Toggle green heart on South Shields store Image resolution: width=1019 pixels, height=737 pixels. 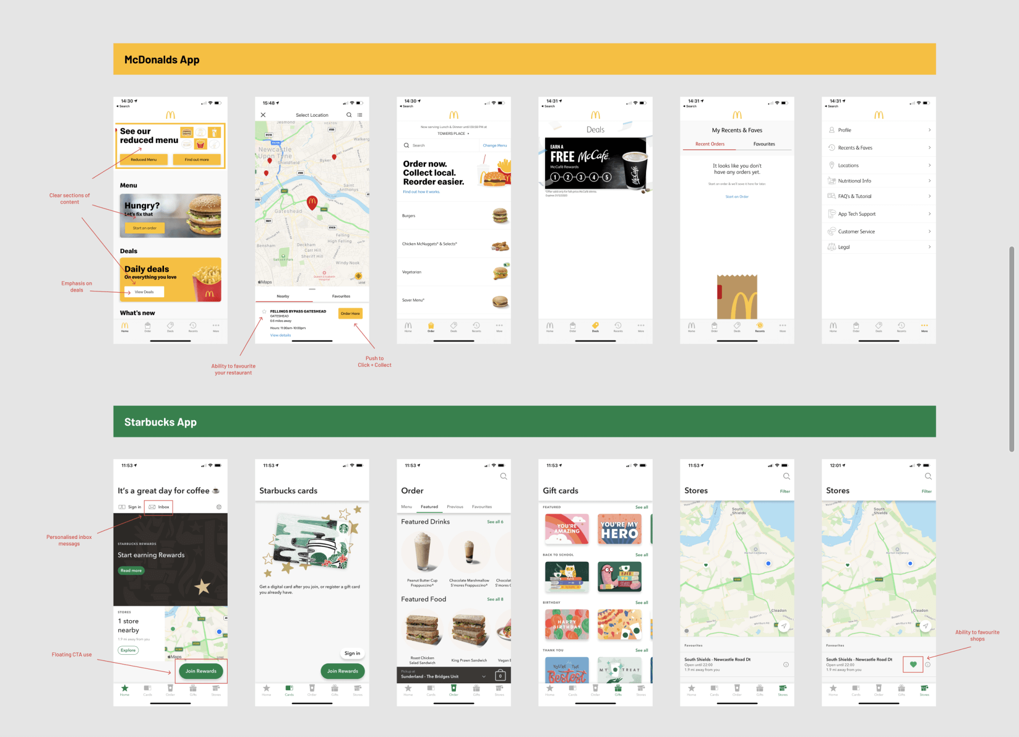click(913, 664)
